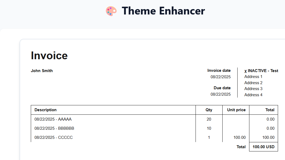Click the Qty column header
The width and height of the screenshot is (285, 160).
click(x=209, y=110)
